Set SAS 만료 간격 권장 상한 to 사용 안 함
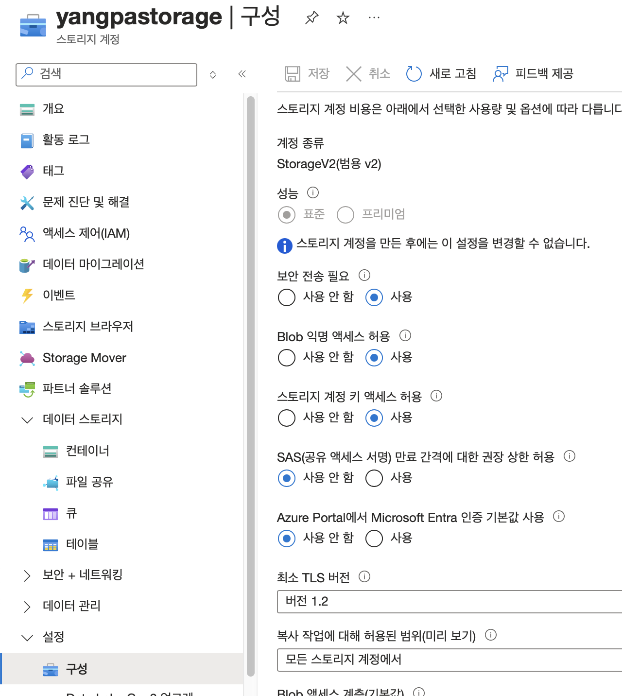This screenshot has width=622, height=696. coord(287,478)
